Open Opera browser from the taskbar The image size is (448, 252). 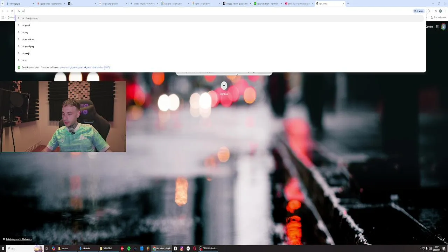tap(195, 248)
